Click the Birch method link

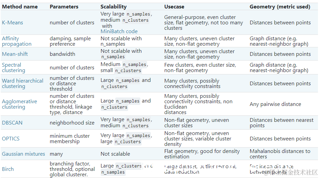(x=8, y=169)
